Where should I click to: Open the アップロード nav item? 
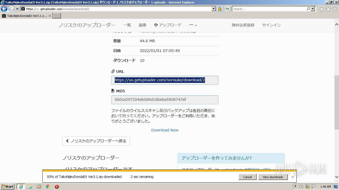(x=168, y=25)
